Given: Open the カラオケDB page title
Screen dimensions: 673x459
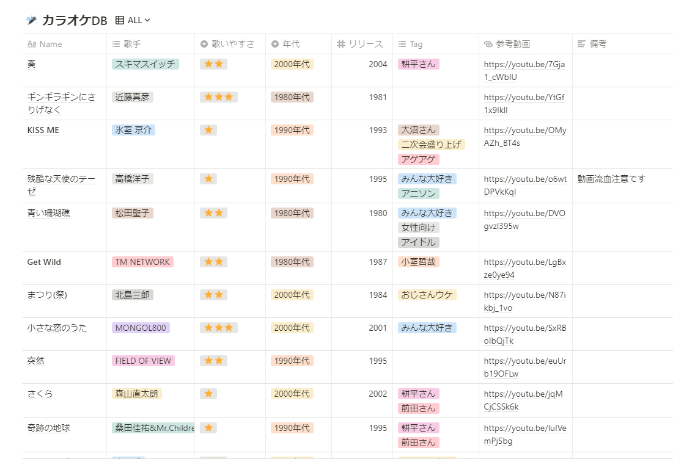Looking at the screenshot, I should [75, 20].
